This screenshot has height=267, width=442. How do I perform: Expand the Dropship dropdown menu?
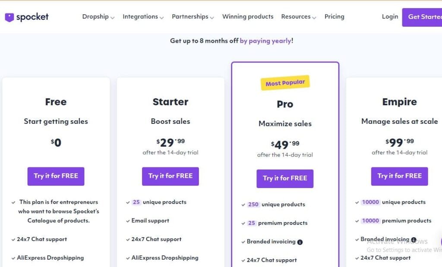98,17
